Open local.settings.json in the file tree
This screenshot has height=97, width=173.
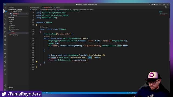pyautogui.click(x=15, y=29)
